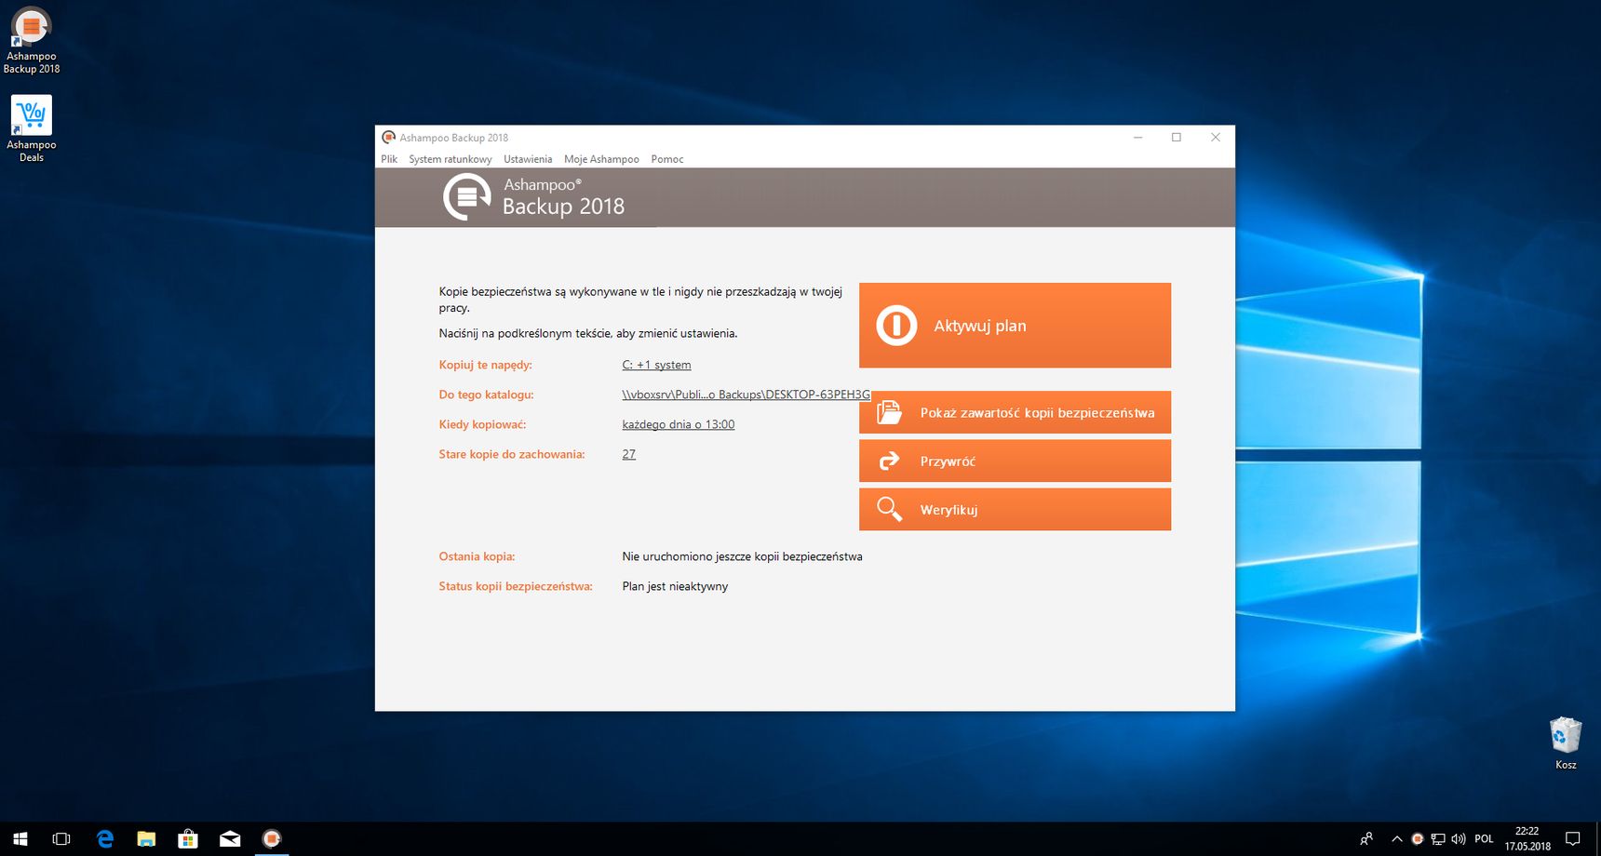Change kept copies count link '27'
Image resolution: width=1601 pixels, height=856 pixels.
pyautogui.click(x=628, y=454)
